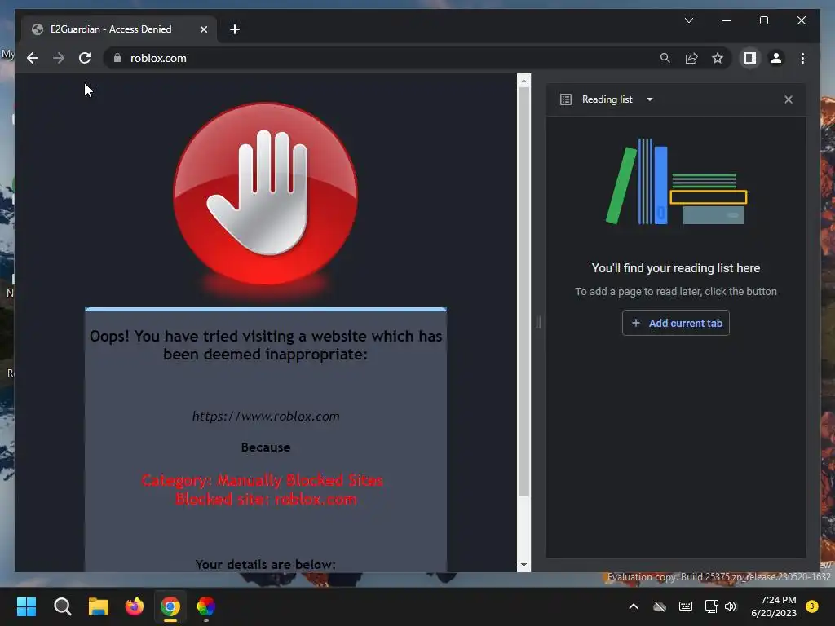Launch Firefox from the taskbar

(x=135, y=606)
